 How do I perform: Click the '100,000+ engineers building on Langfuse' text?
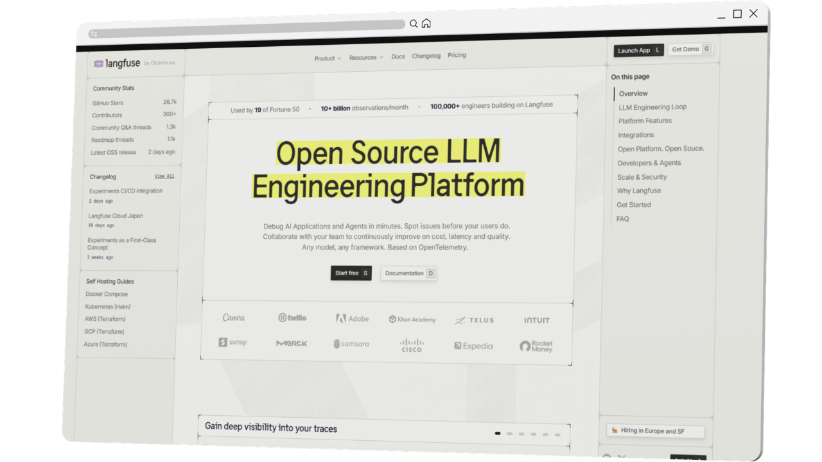point(491,105)
